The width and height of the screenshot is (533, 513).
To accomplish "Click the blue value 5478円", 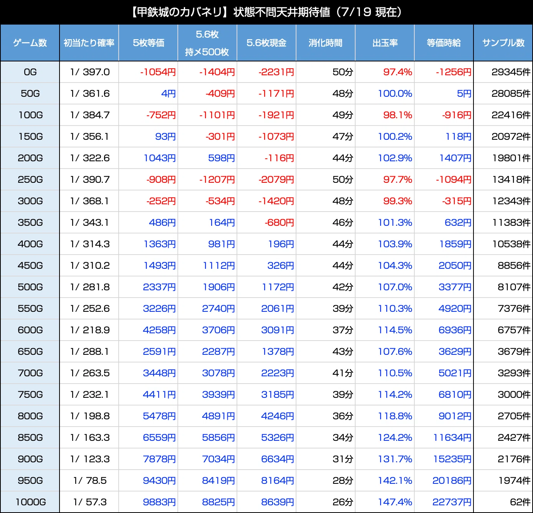I will (159, 416).
